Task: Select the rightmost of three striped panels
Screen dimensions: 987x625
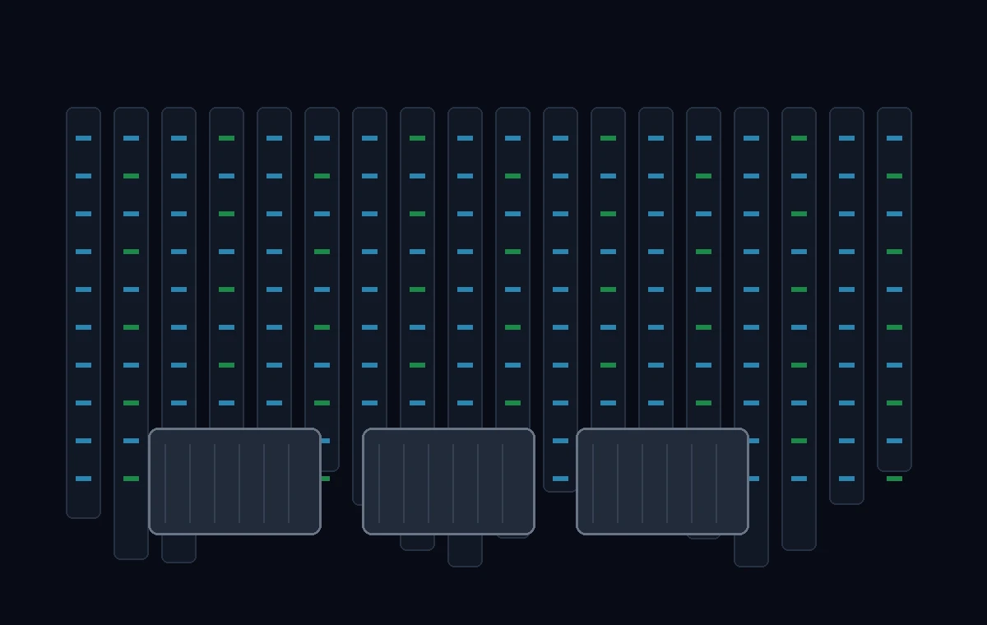Action: tap(662, 481)
